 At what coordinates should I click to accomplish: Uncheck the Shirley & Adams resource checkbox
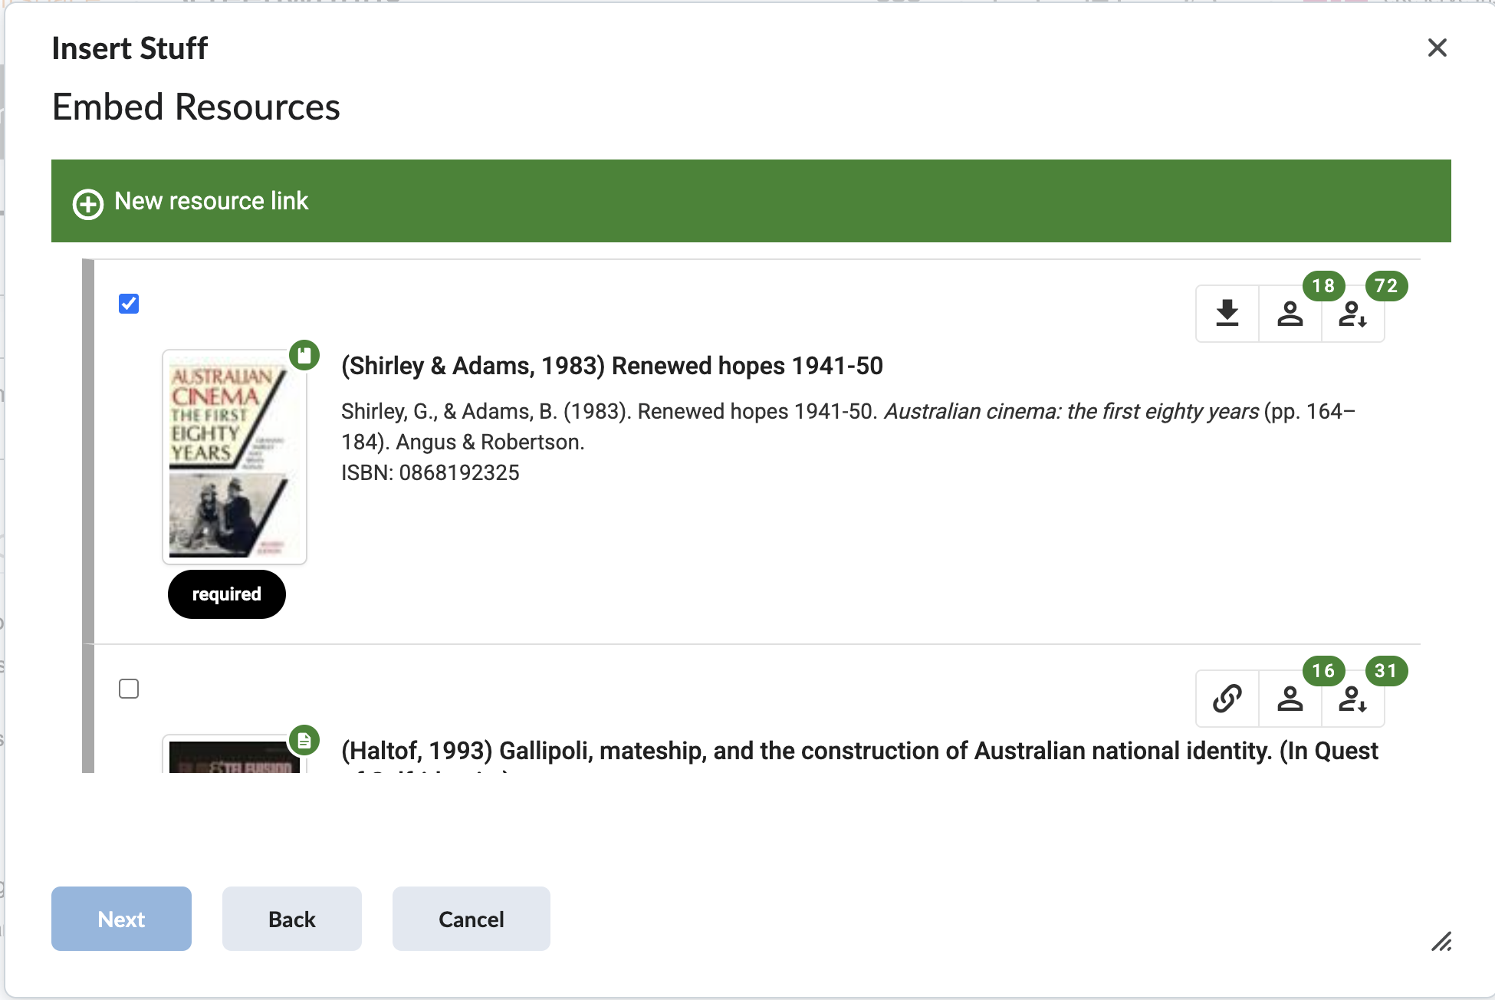click(x=129, y=304)
